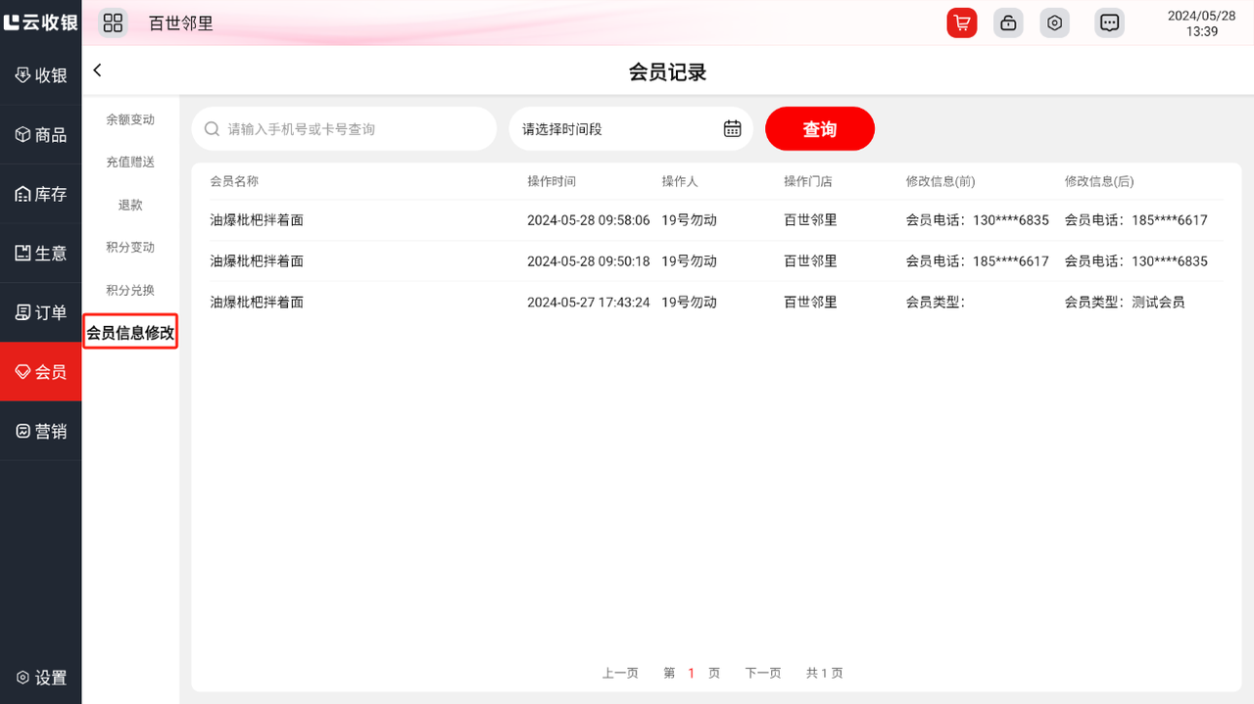Click the red shopping cart icon

coord(962,23)
